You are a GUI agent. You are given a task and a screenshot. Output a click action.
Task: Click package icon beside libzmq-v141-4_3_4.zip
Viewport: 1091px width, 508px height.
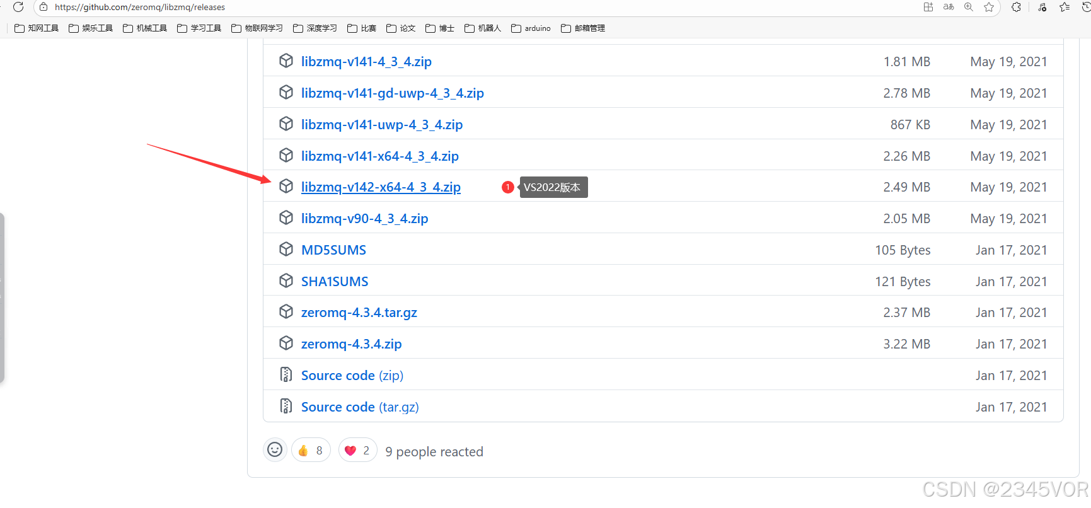click(x=286, y=61)
